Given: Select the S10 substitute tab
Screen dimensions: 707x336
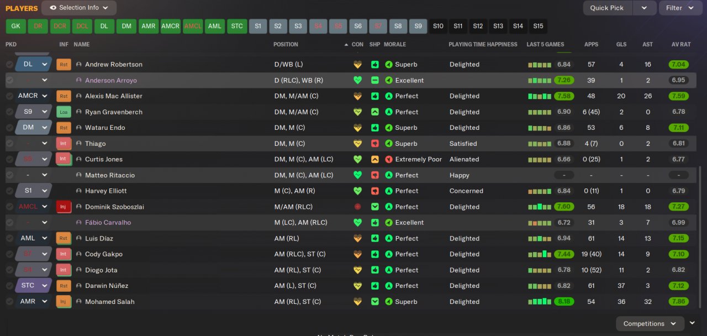Looking at the screenshot, I should coord(438,26).
